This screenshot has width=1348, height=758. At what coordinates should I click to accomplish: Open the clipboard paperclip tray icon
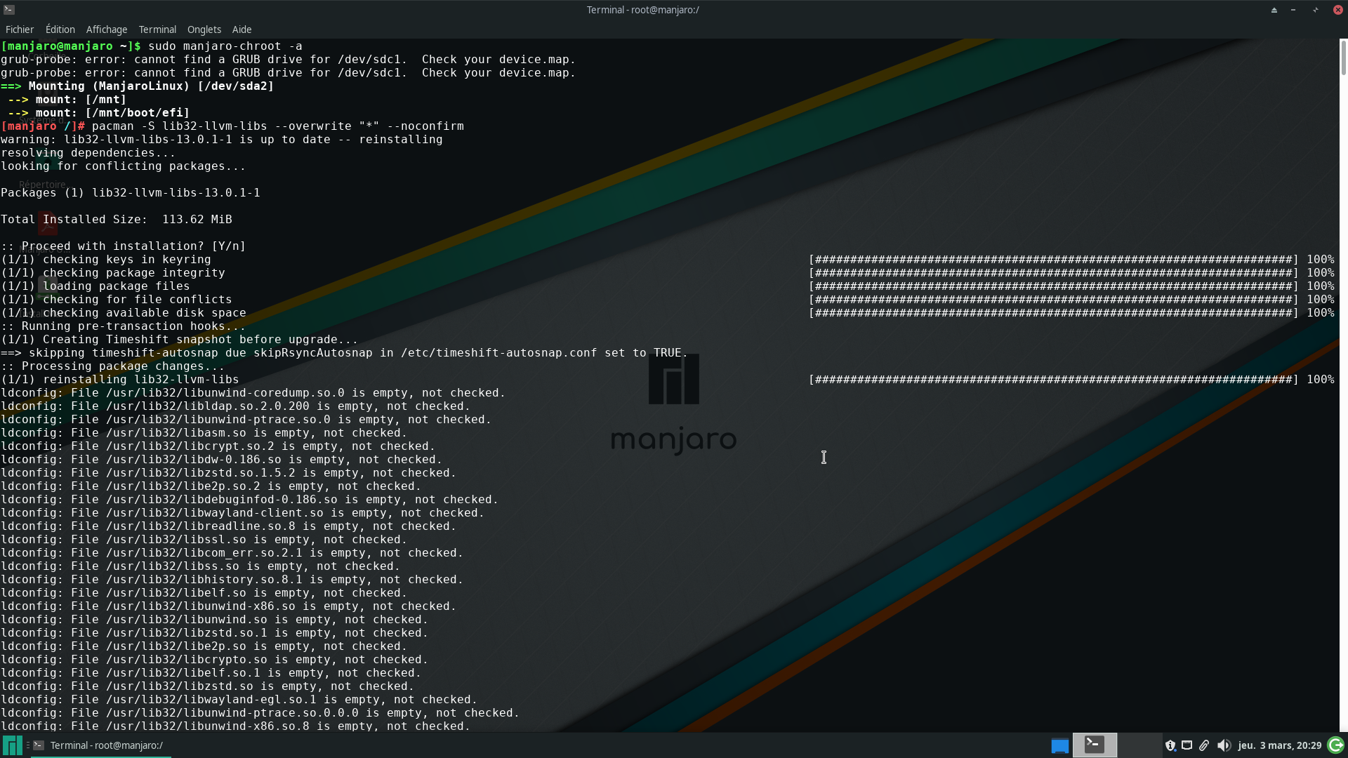click(x=1204, y=745)
